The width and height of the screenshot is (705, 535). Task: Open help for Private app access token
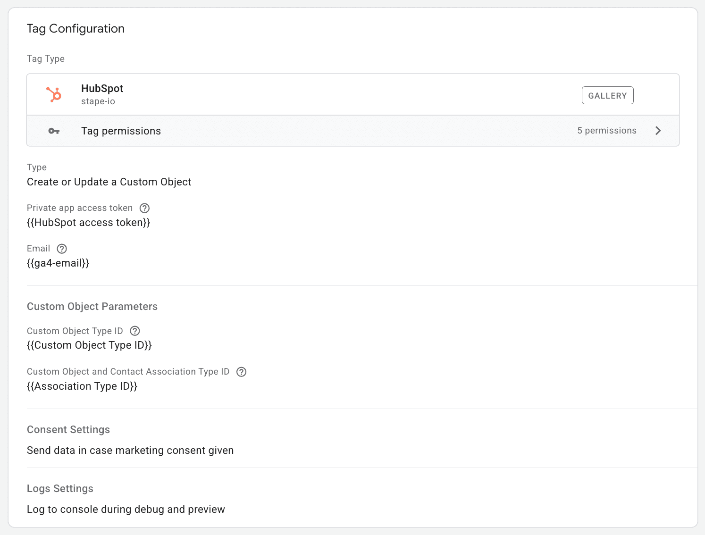click(x=144, y=208)
